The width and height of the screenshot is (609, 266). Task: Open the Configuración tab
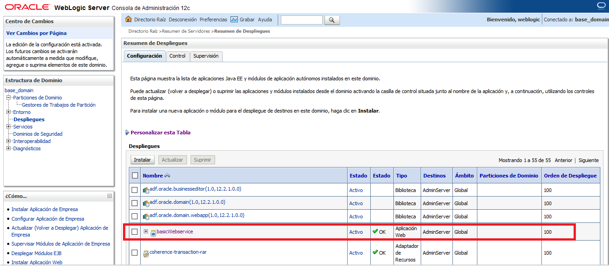[144, 56]
